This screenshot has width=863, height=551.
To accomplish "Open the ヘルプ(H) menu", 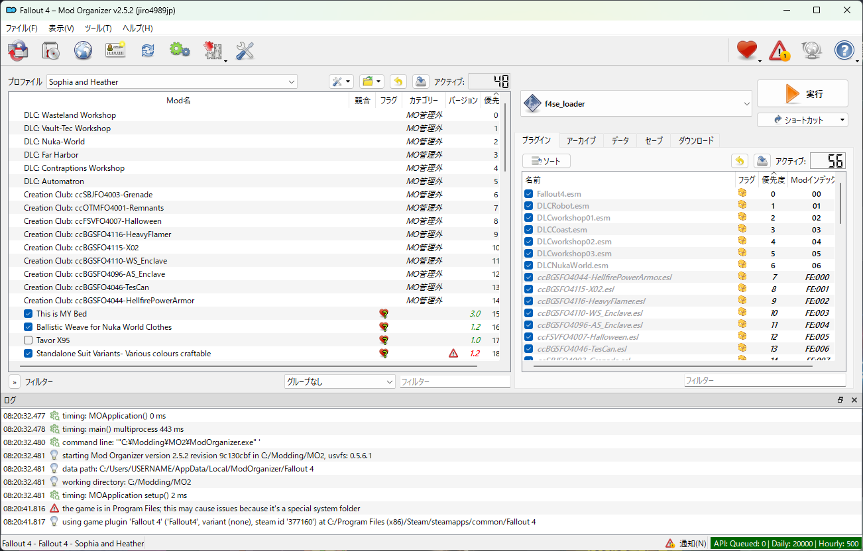I will click(138, 28).
